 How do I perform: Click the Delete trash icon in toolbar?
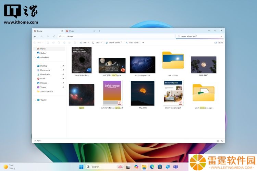pos(75,42)
